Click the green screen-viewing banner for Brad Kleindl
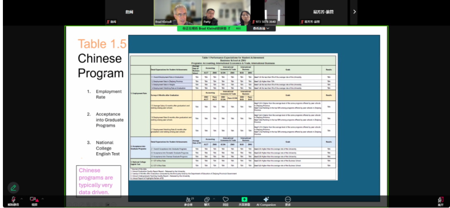This screenshot has height=208, width=450. pyautogui.click(x=212, y=29)
